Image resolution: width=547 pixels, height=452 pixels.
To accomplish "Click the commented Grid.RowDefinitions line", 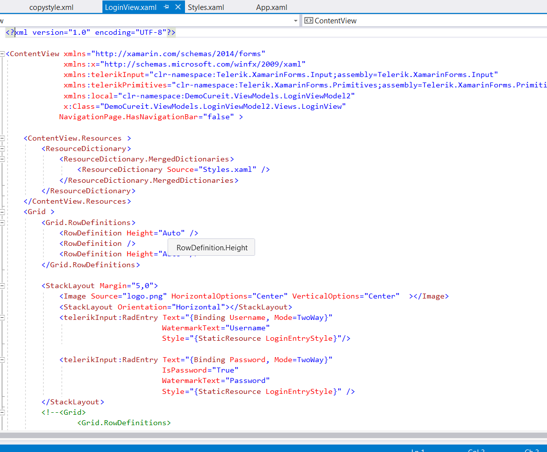I will tap(124, 423).
